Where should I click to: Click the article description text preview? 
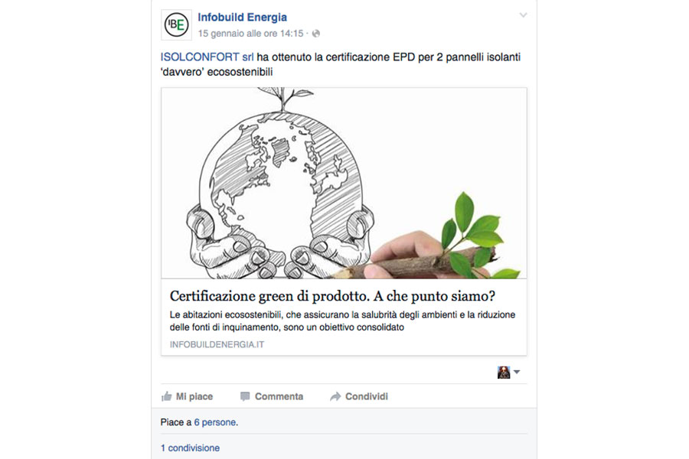click(342, 321)
